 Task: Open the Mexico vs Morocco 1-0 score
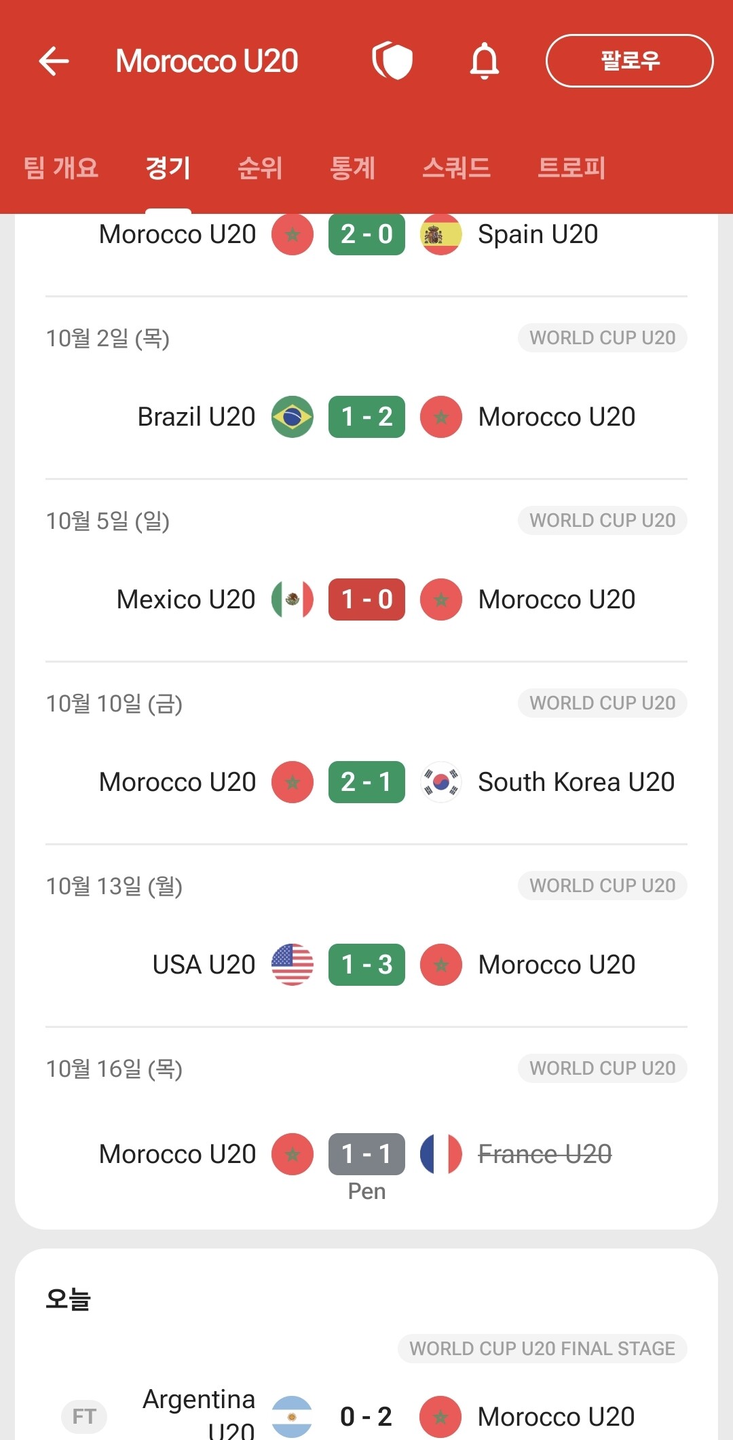[366, 599]
